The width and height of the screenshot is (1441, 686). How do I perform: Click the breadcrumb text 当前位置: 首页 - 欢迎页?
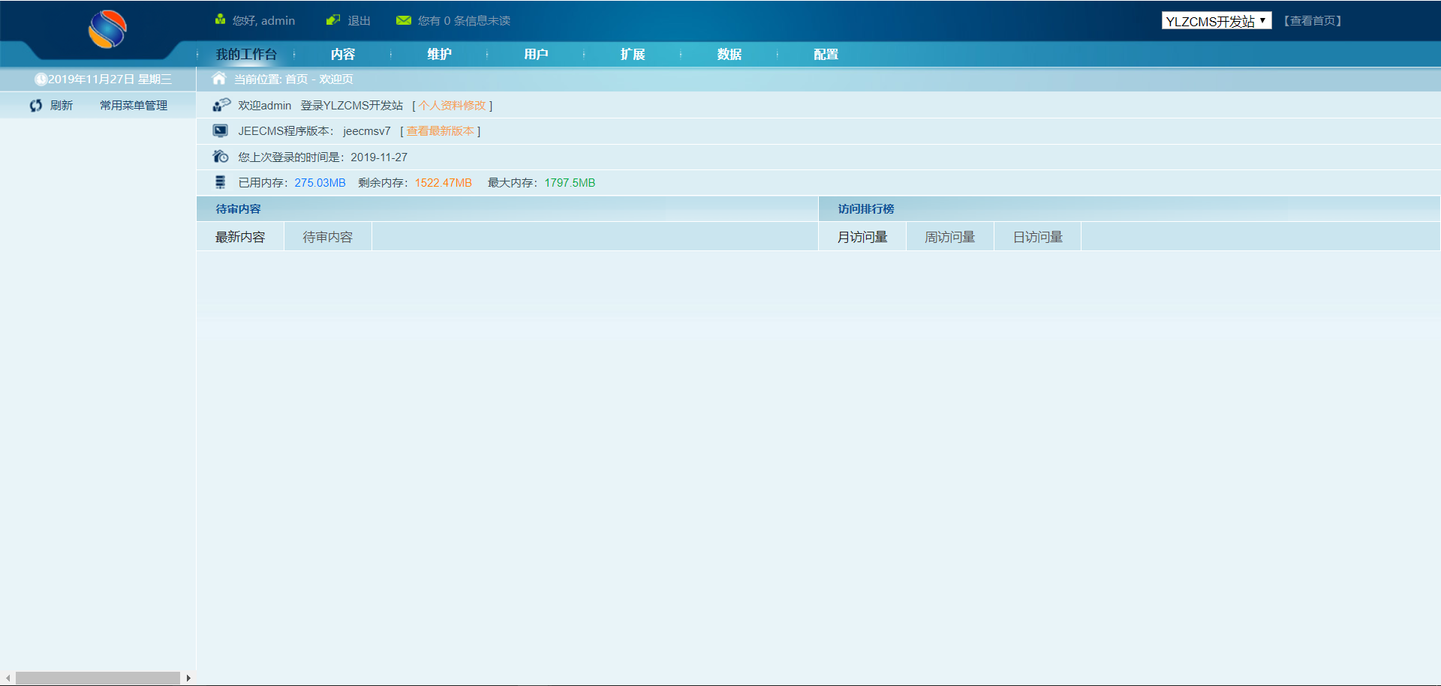click(293, 79)
